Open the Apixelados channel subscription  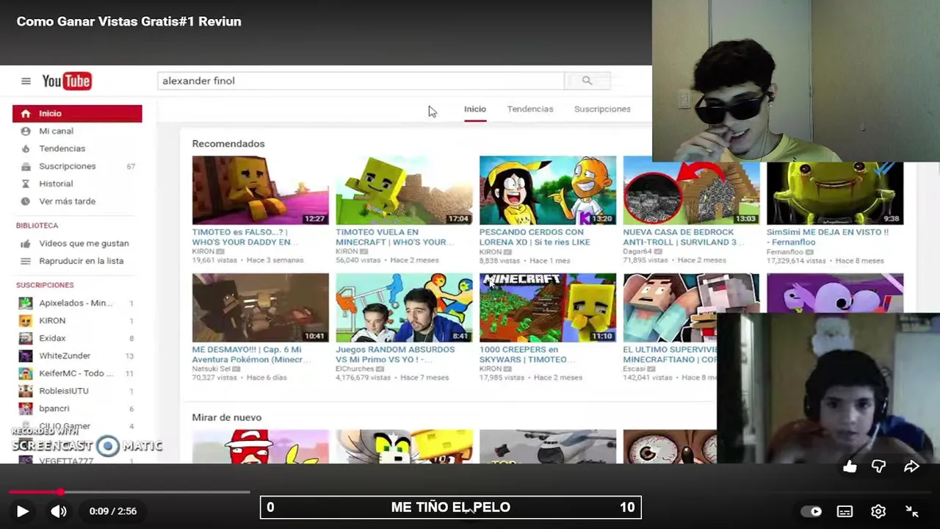click(77, 303)
